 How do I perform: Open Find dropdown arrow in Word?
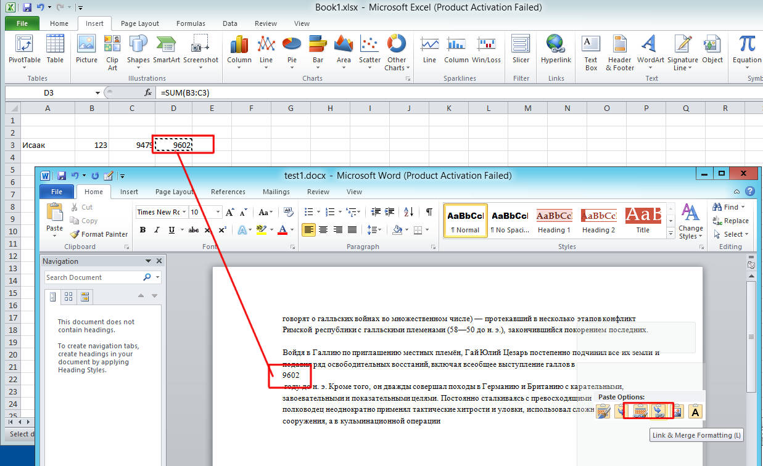point(743,207)
